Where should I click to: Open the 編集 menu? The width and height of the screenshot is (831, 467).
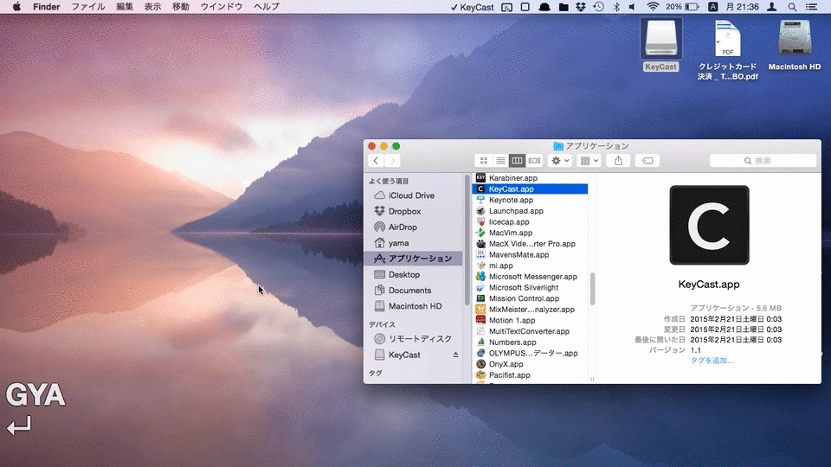coord(125,7)
